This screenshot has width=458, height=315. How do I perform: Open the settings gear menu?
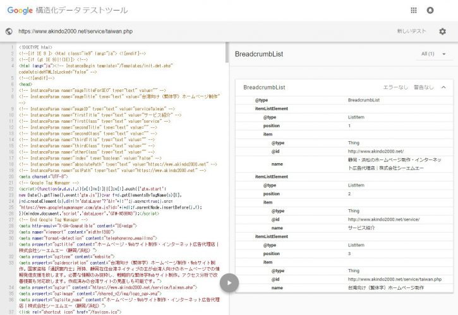coord(442,31)
